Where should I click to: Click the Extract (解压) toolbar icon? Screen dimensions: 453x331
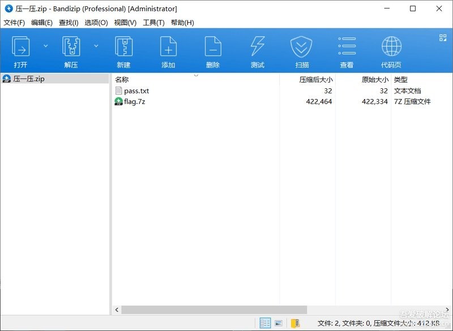pyautogui.click(x=71, y=46)
